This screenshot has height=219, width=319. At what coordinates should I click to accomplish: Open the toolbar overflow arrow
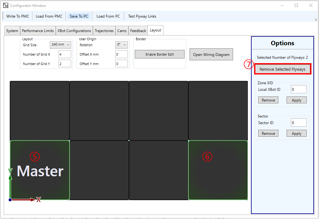(x=316, y=19)
